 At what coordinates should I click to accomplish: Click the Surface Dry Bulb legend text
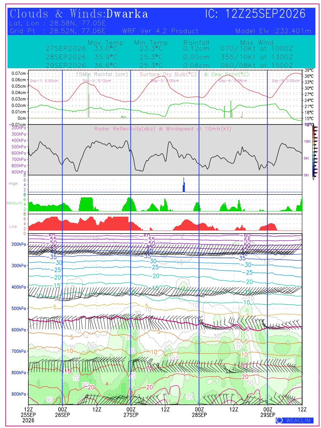168,74
